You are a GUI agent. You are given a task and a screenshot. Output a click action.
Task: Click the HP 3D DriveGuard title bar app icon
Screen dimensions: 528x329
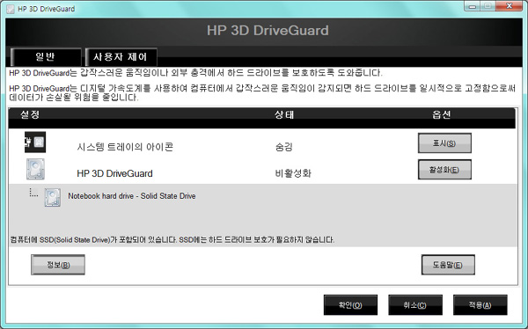(11, 9)
